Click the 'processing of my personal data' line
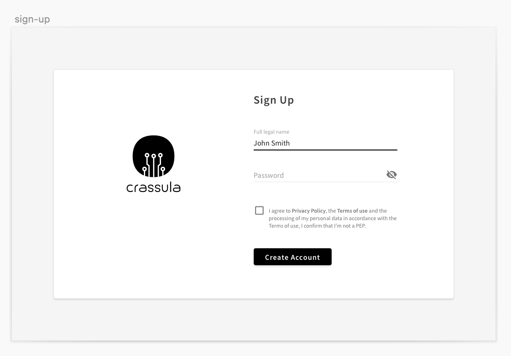 tap(309, 218)
